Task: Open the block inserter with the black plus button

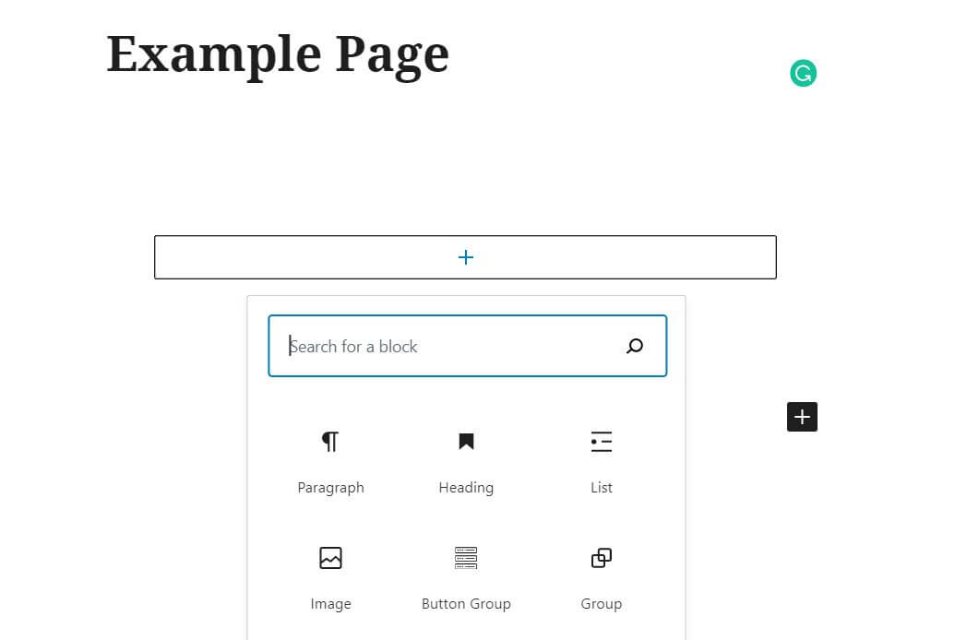Action: [801, 417]
